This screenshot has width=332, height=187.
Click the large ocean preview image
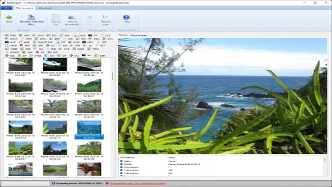point(223,95)
